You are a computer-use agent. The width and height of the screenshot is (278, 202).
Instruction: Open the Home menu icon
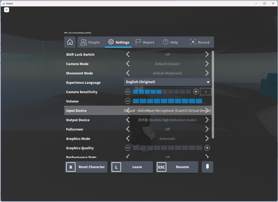coord(70,42)
